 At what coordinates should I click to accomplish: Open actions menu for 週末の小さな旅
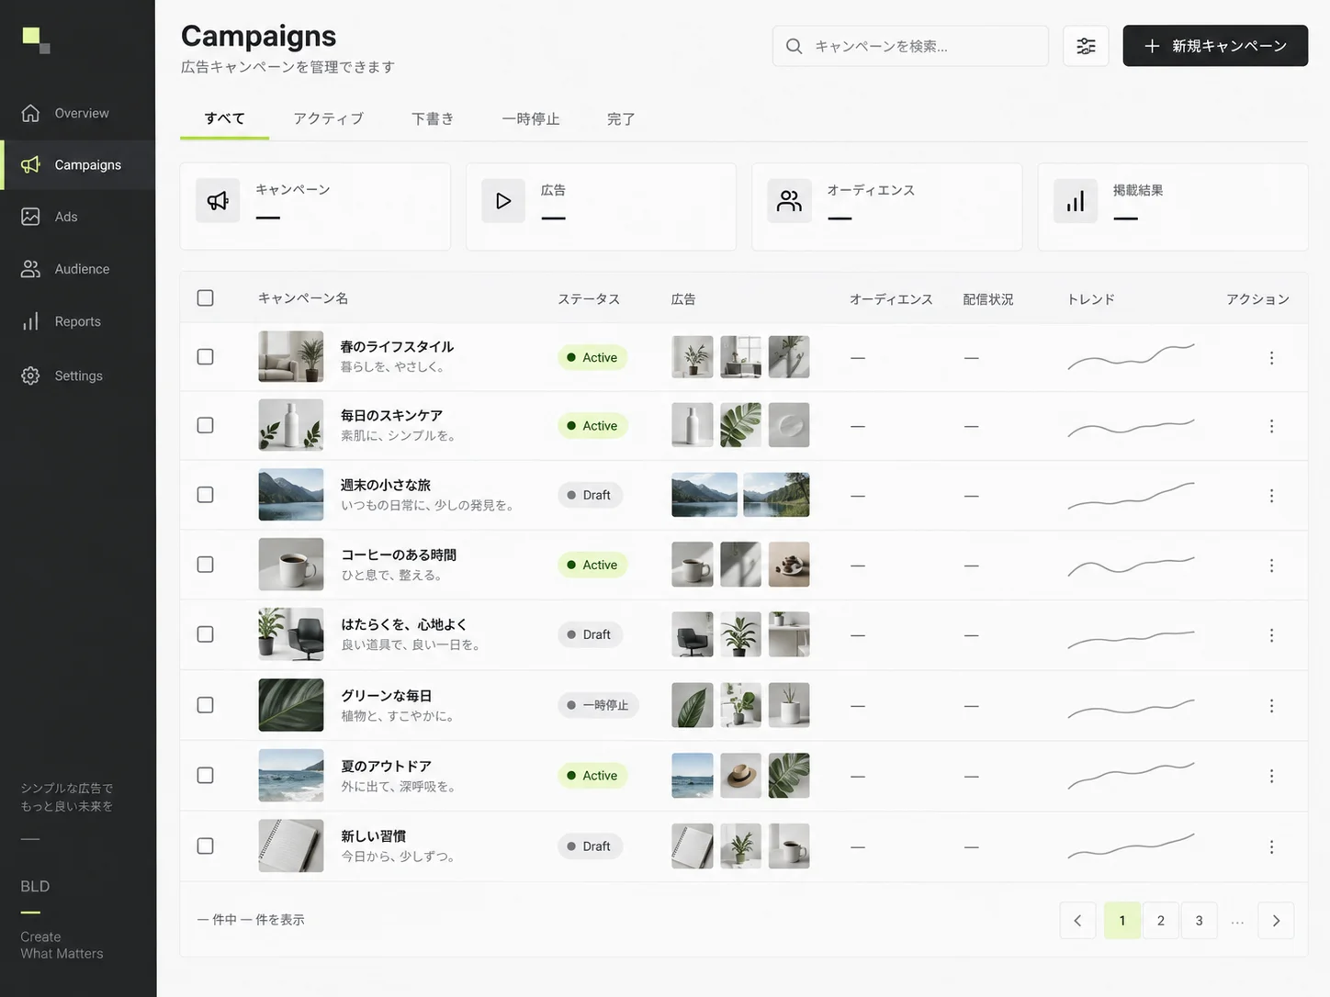click(x=1271, y=496)
